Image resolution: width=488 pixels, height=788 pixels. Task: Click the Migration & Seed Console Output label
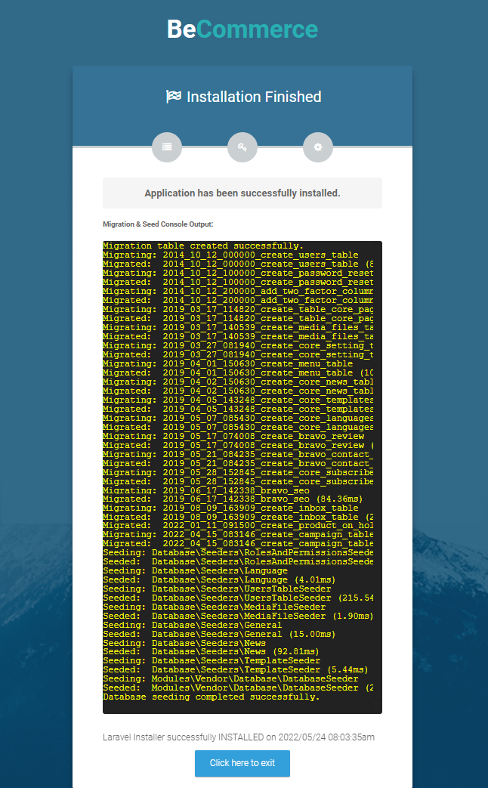(x=158, y=224)
